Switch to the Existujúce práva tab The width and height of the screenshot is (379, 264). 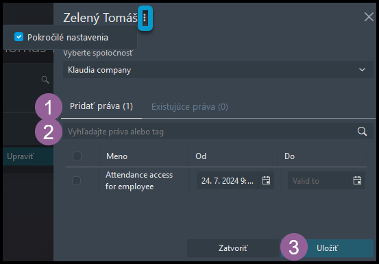pos(189,107)
